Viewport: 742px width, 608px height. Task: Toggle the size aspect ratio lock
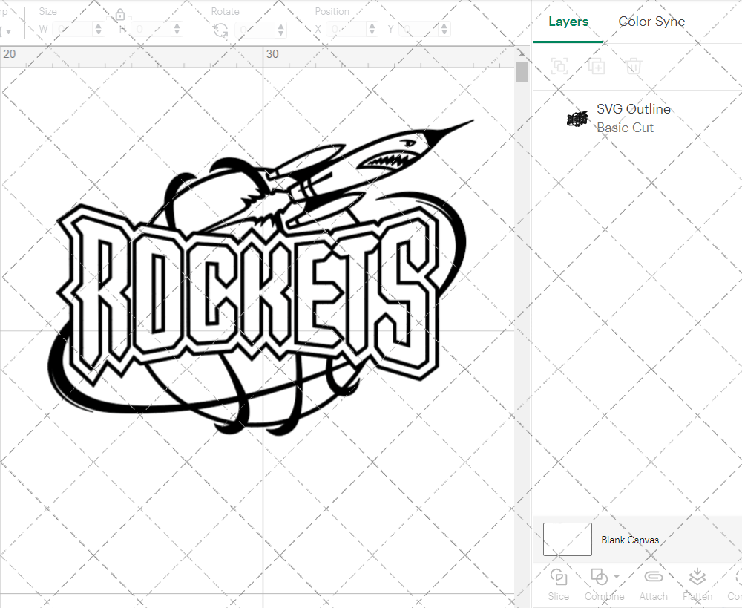tap(120, 14)
